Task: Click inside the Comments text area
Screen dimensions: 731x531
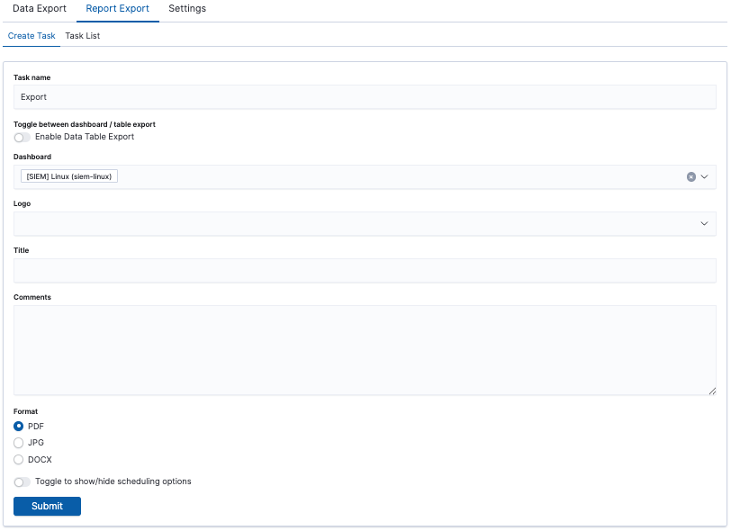Action: [x=365, y=349]
